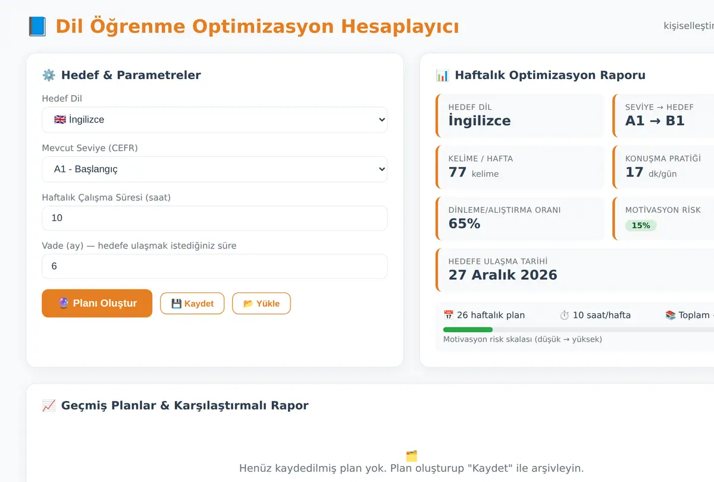Click the Yükle button
The height and width of the screenshot is (482, 714).
point(261,303)
